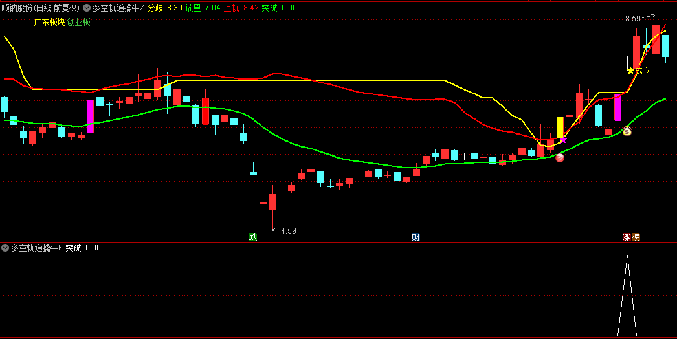This screenshot has width=677, height=339.
Task: Select the 多空轨道擒牛F indicator name
Action: click(x=37, y=248)
